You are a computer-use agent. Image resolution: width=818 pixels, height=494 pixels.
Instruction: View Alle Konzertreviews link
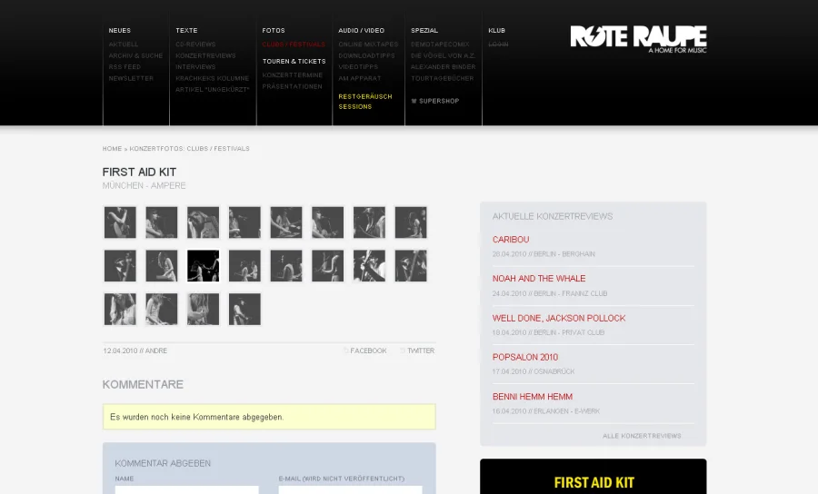pyautogui.click(x=642, y=436)
